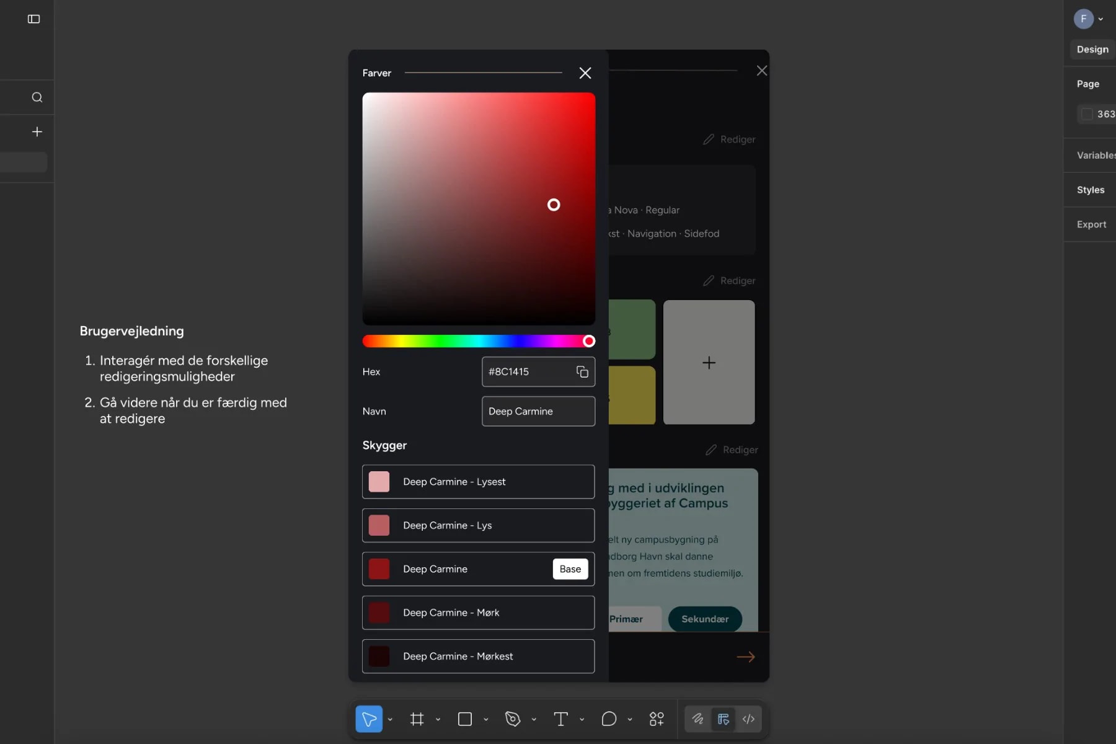
Task: Click the Primær button
Action: point(634,619)
